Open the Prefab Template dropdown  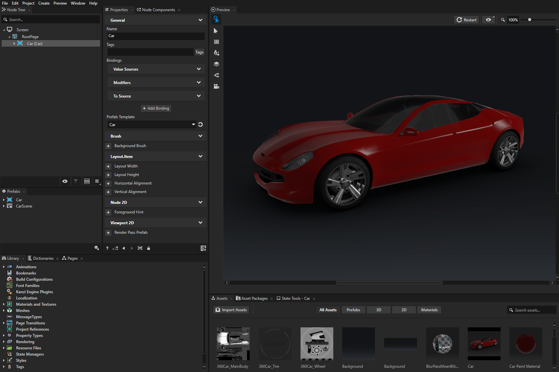[x=193, y=124]
